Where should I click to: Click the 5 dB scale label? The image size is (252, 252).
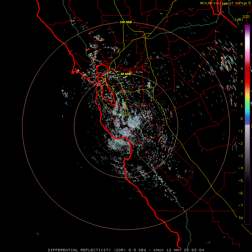click(242, 56)
